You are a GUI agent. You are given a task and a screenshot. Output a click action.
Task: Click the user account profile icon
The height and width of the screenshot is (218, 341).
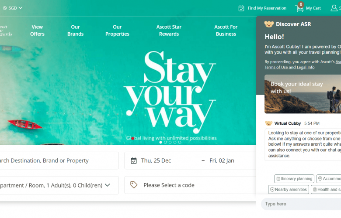click(x=334, y=8)
